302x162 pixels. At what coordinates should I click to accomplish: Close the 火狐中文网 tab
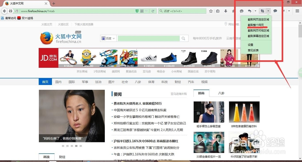click(x=46, y=3)
